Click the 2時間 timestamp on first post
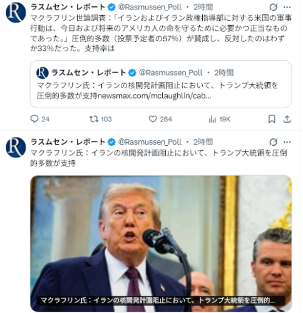 coord(203,8)
